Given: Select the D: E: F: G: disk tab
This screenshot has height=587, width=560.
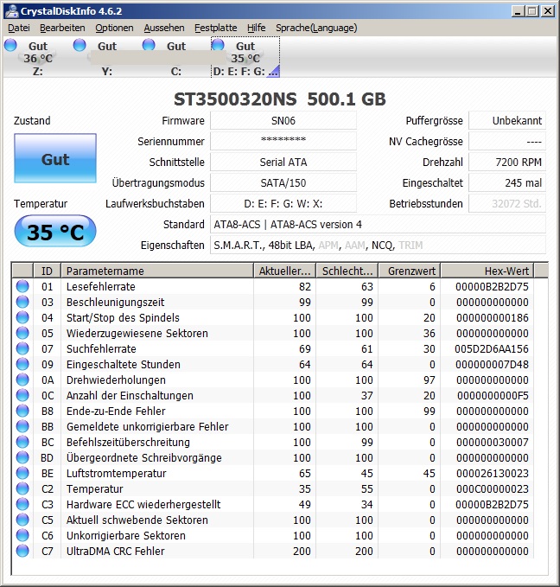Looking at the screenshot, I should coord(245,57).
